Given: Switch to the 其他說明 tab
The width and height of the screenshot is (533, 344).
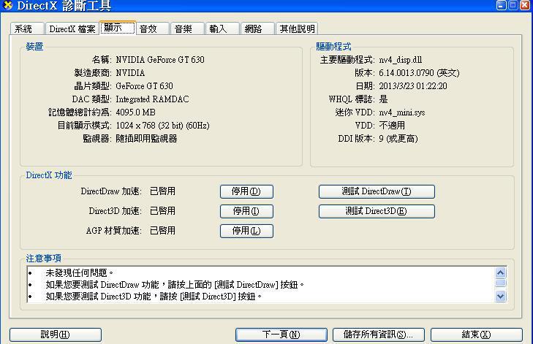Looking at the screenshot, I should point(297,29).
